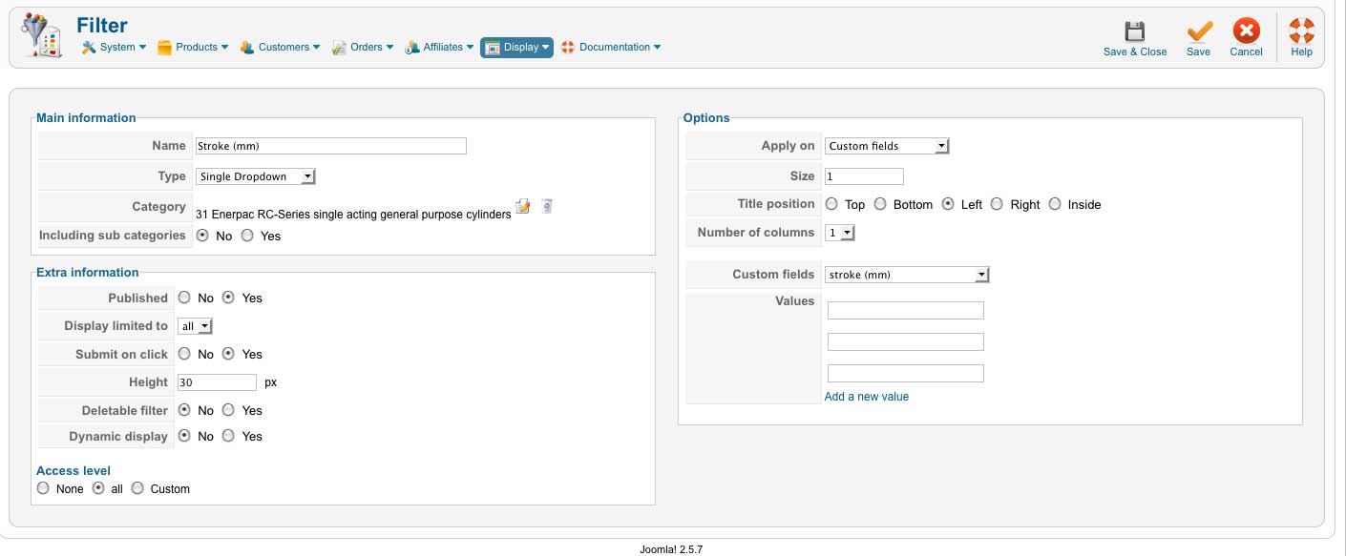The image size is (1346, 556).
Task: Open Help via the lifebuoy icon
Action: 1301,31
